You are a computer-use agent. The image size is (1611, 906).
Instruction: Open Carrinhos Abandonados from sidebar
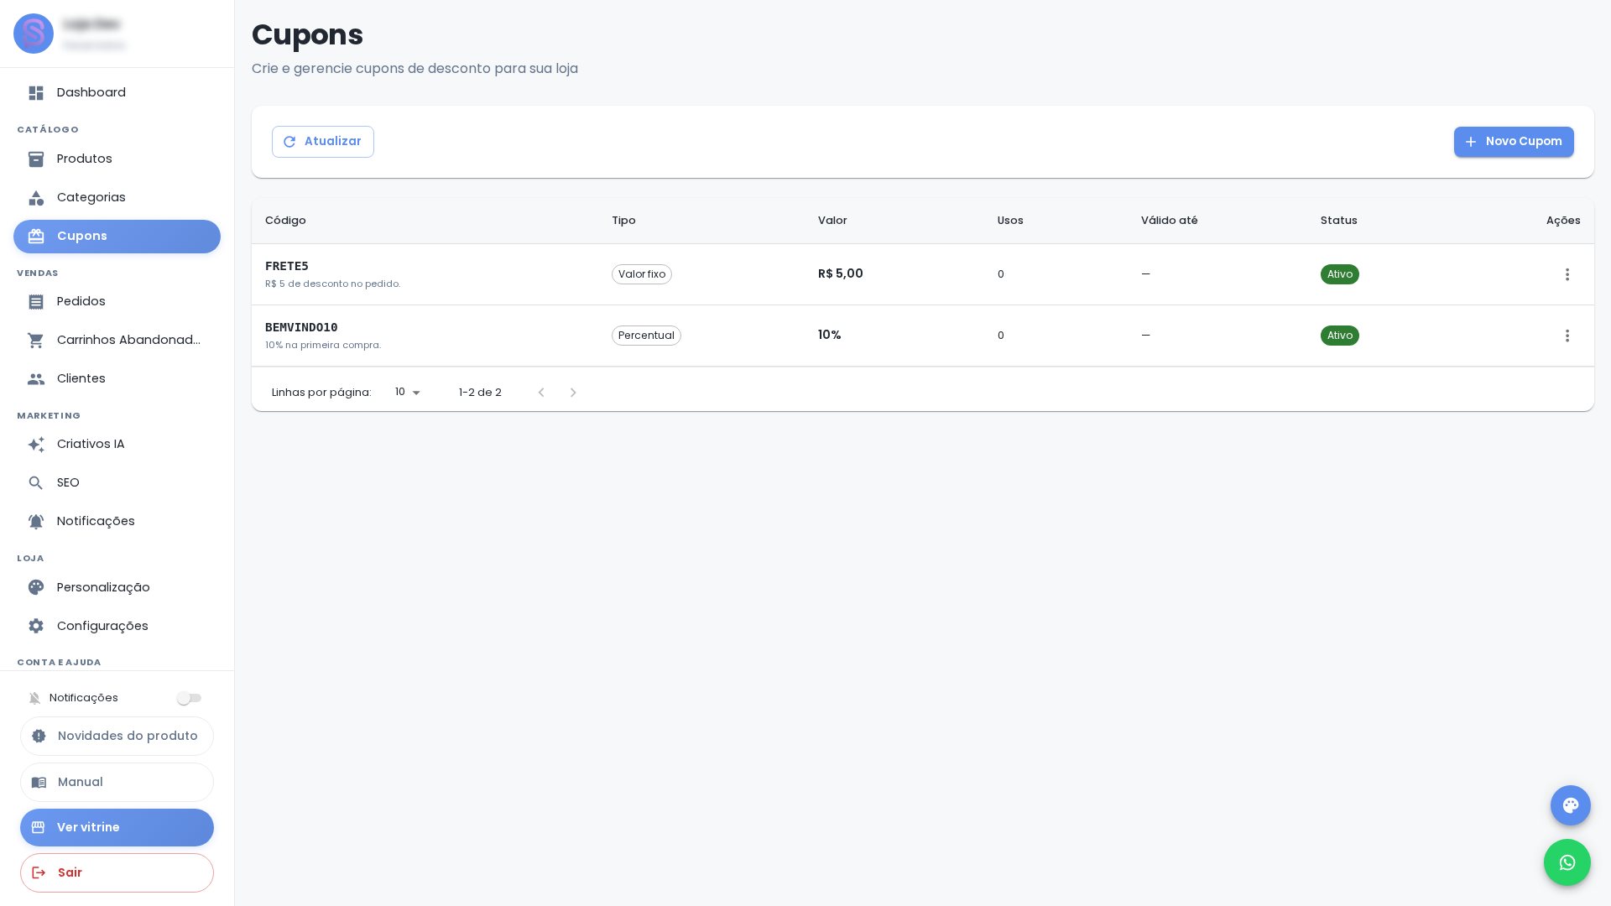tap(117, 341)
